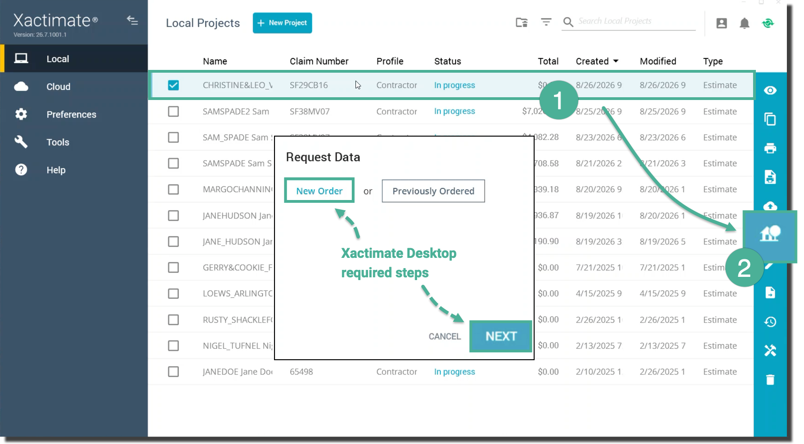Click claim number SF38MV07
804x444 pixels.
pos(310,111)
